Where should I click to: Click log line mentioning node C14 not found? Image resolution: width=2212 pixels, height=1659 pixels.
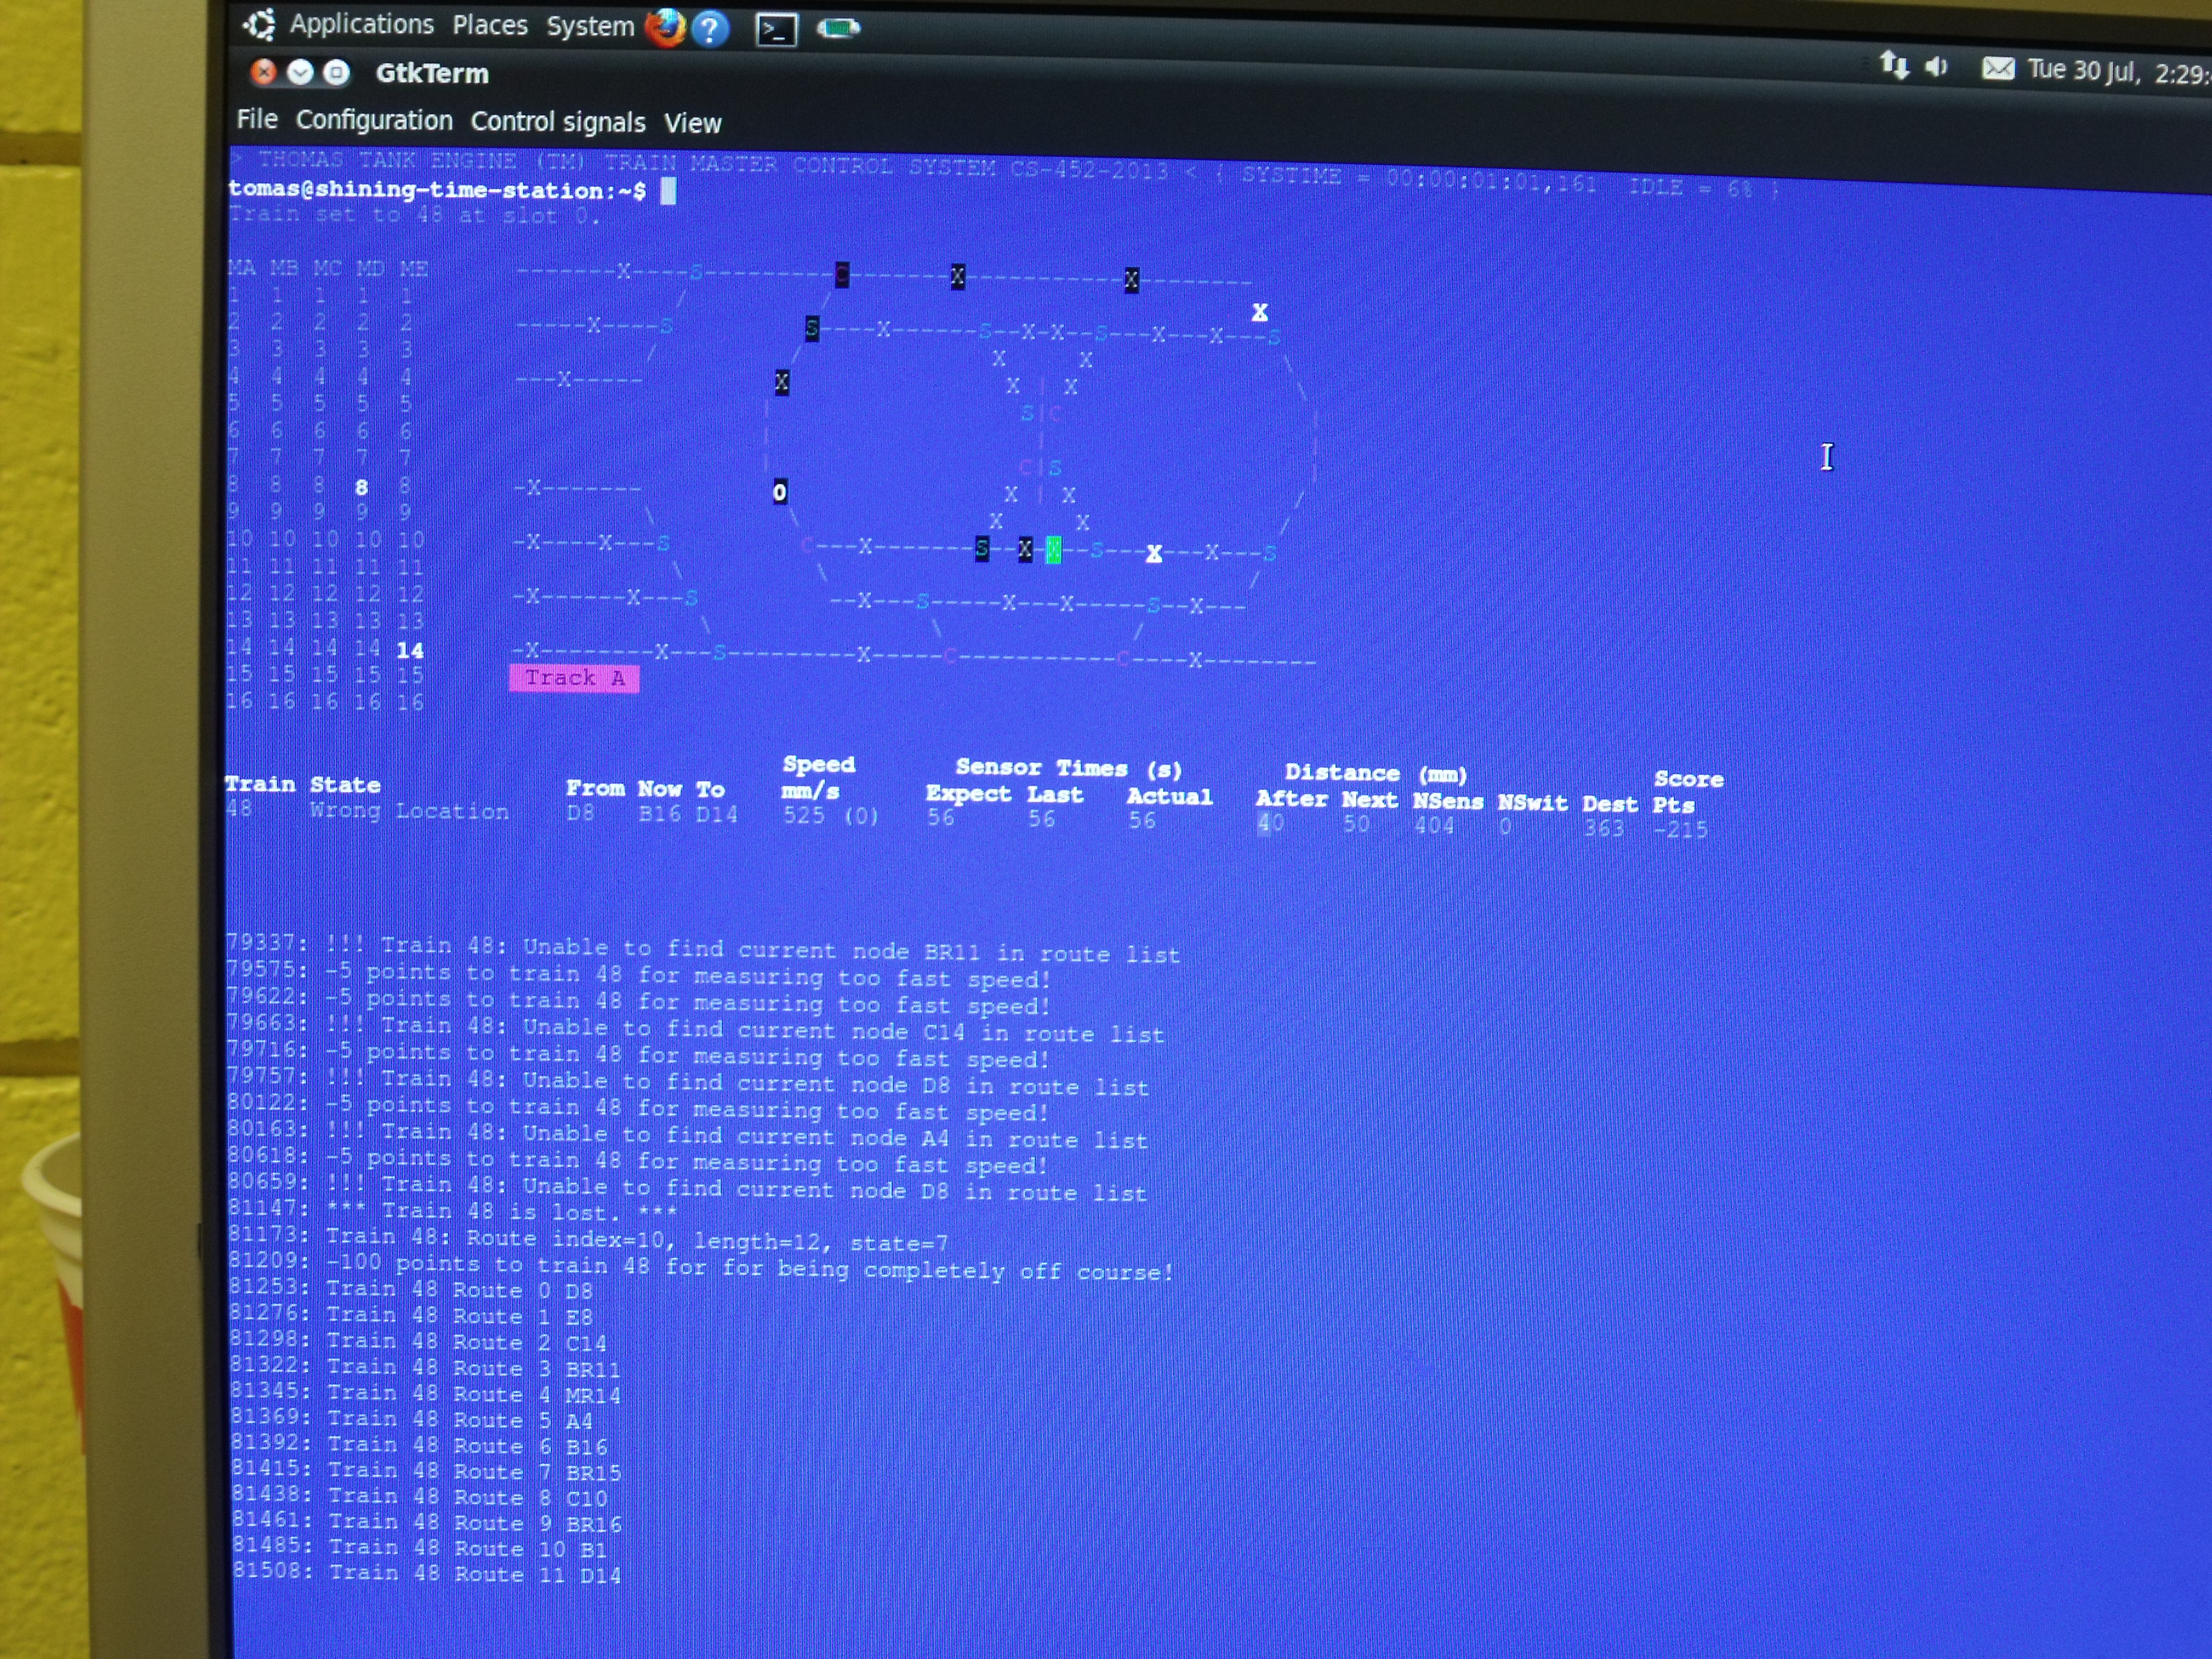(x=695, y=1030)
